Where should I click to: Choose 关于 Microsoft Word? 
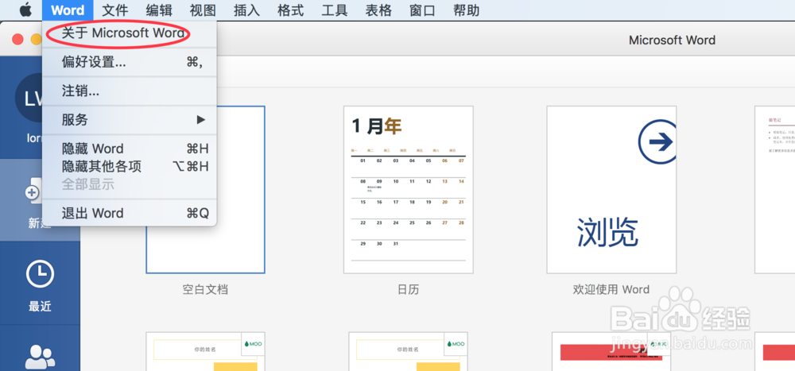130,33
